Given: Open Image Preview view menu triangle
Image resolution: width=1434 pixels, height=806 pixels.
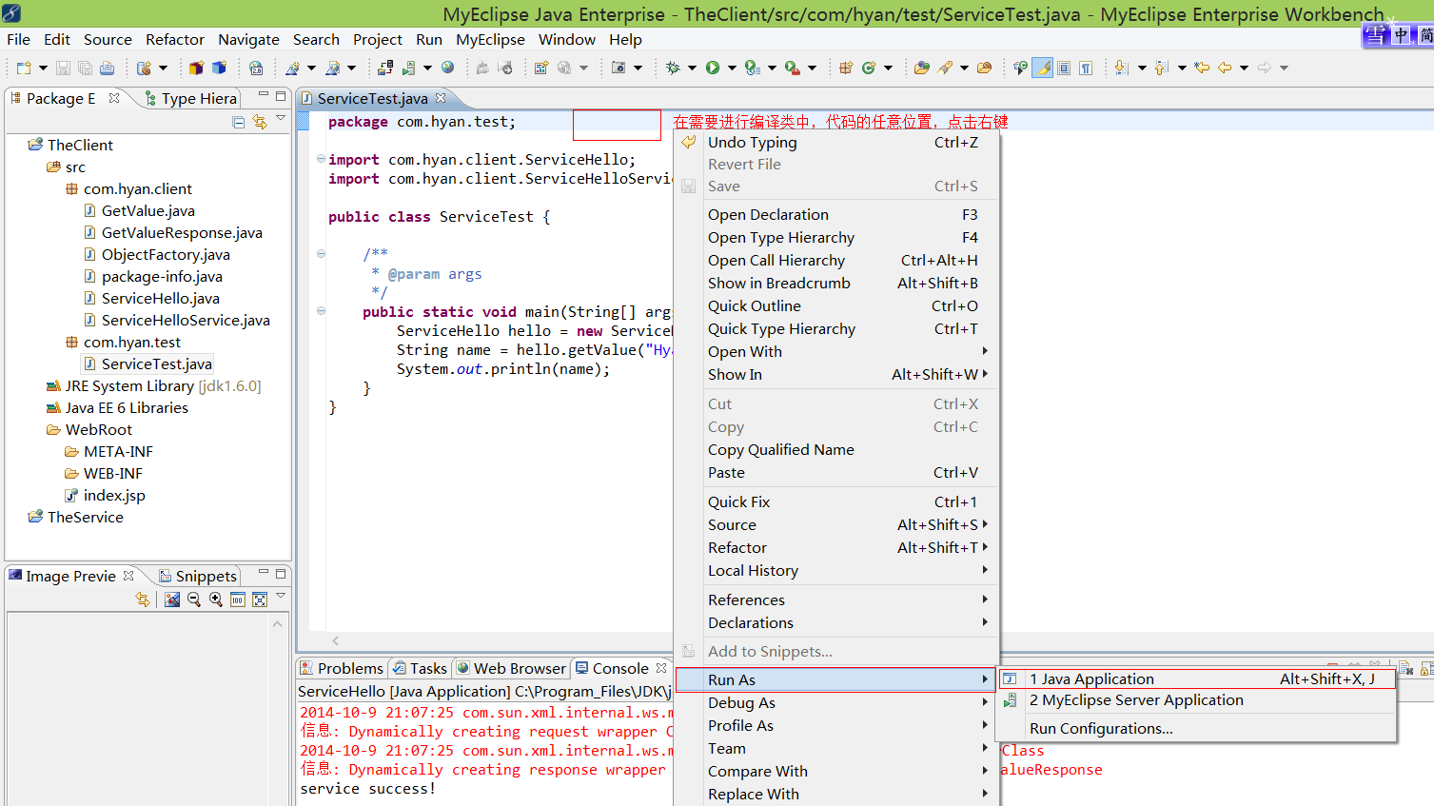Looking at the screenshot, I should (x=281, y=597).
